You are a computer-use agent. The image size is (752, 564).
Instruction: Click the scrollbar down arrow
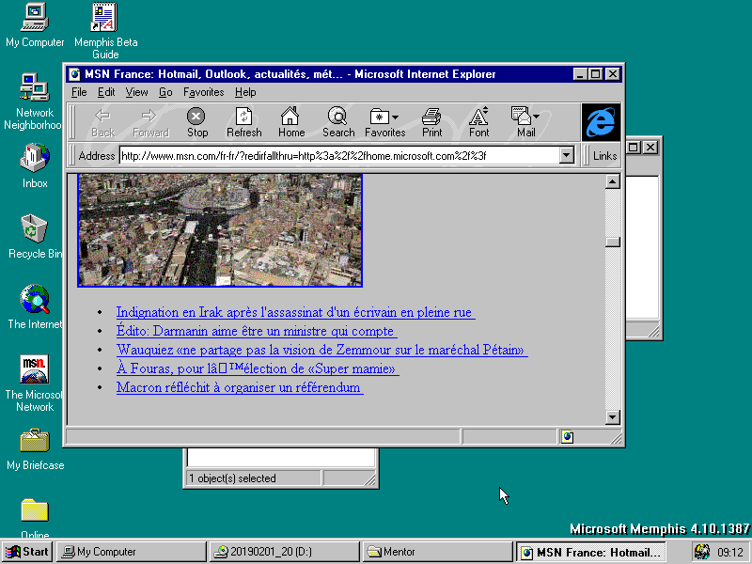pyautogui.click(x=613, y=416)
